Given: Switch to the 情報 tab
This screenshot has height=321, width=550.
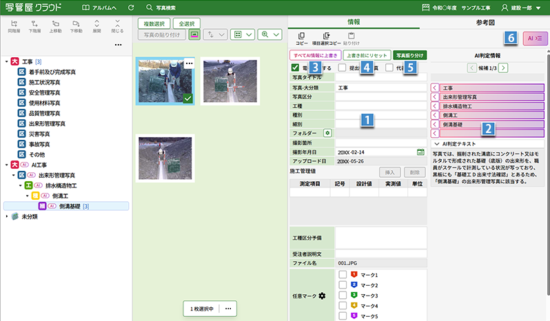Looking at the screenshot, I should pos(354,22).
